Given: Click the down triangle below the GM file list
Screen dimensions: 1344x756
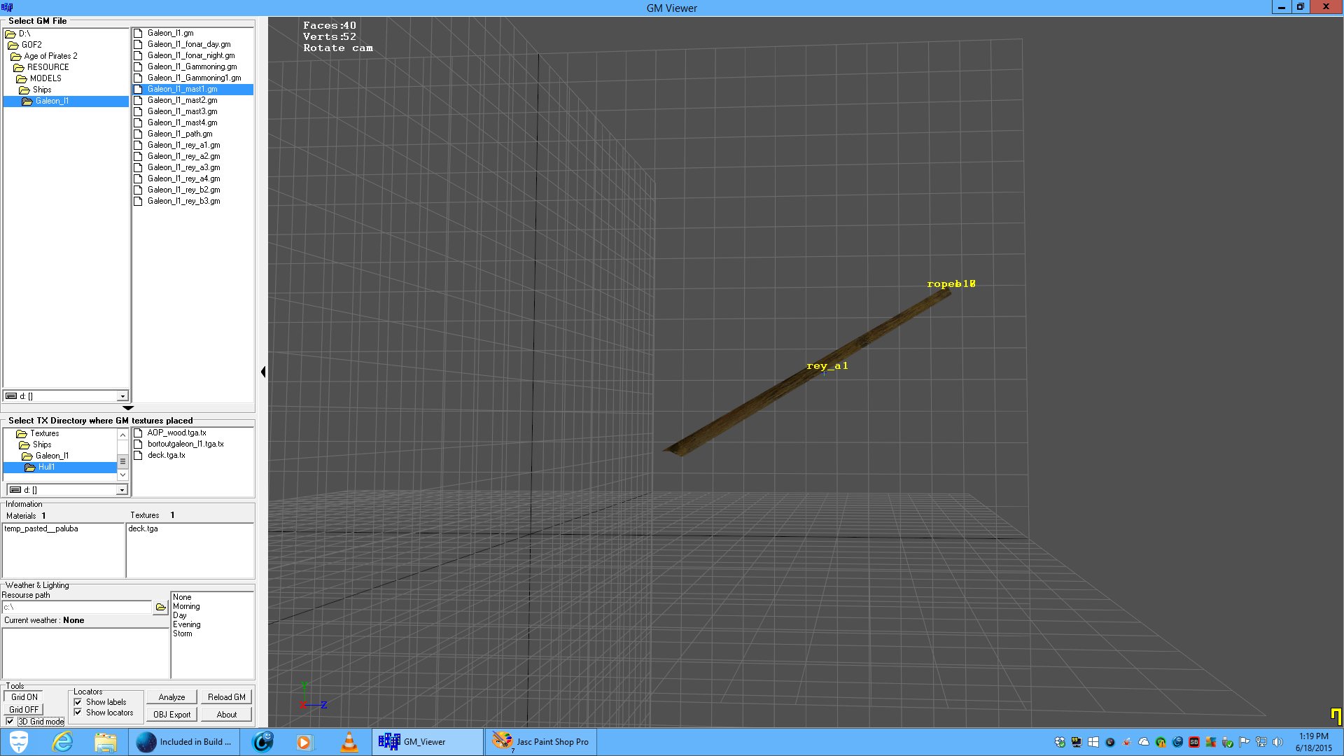Looking at the screenshot, I should tap(127, 407).
